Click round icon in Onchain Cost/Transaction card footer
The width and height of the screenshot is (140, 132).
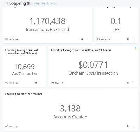coord(128,83)
